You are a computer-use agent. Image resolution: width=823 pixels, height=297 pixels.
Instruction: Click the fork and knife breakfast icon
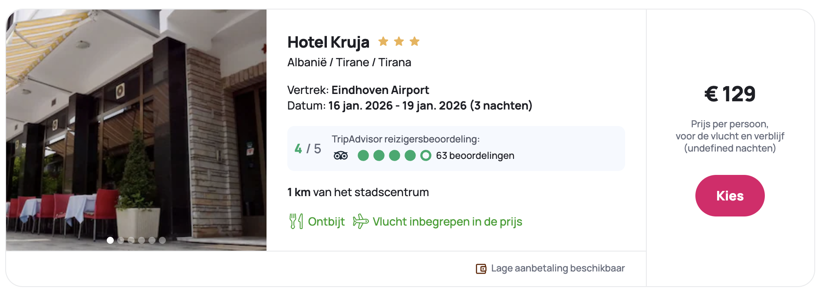click(296, 221)
